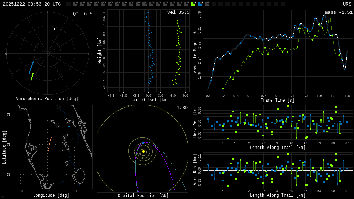Viewport: 354px width, 199px height.
Task: Click the gray station 01 indicator box
Action: (x=75, y=4)
